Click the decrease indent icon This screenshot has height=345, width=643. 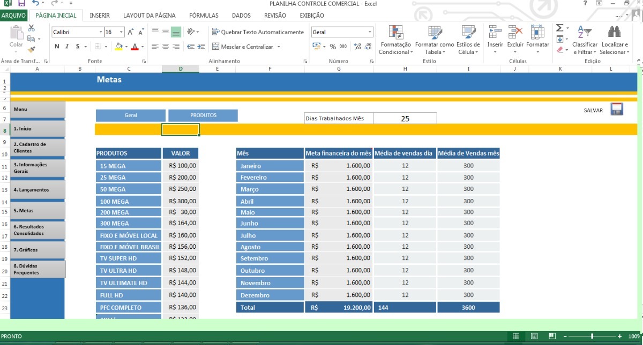[x=191, y=47]
